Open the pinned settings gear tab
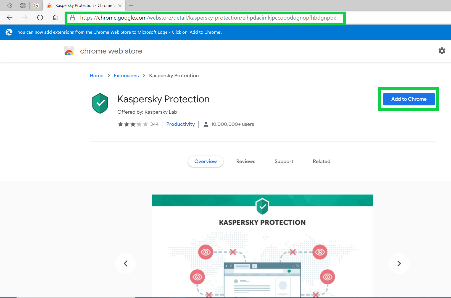Image resolution: width=451 pixels, height=298 pixels. pyautogui.click(x=23, y=6)
